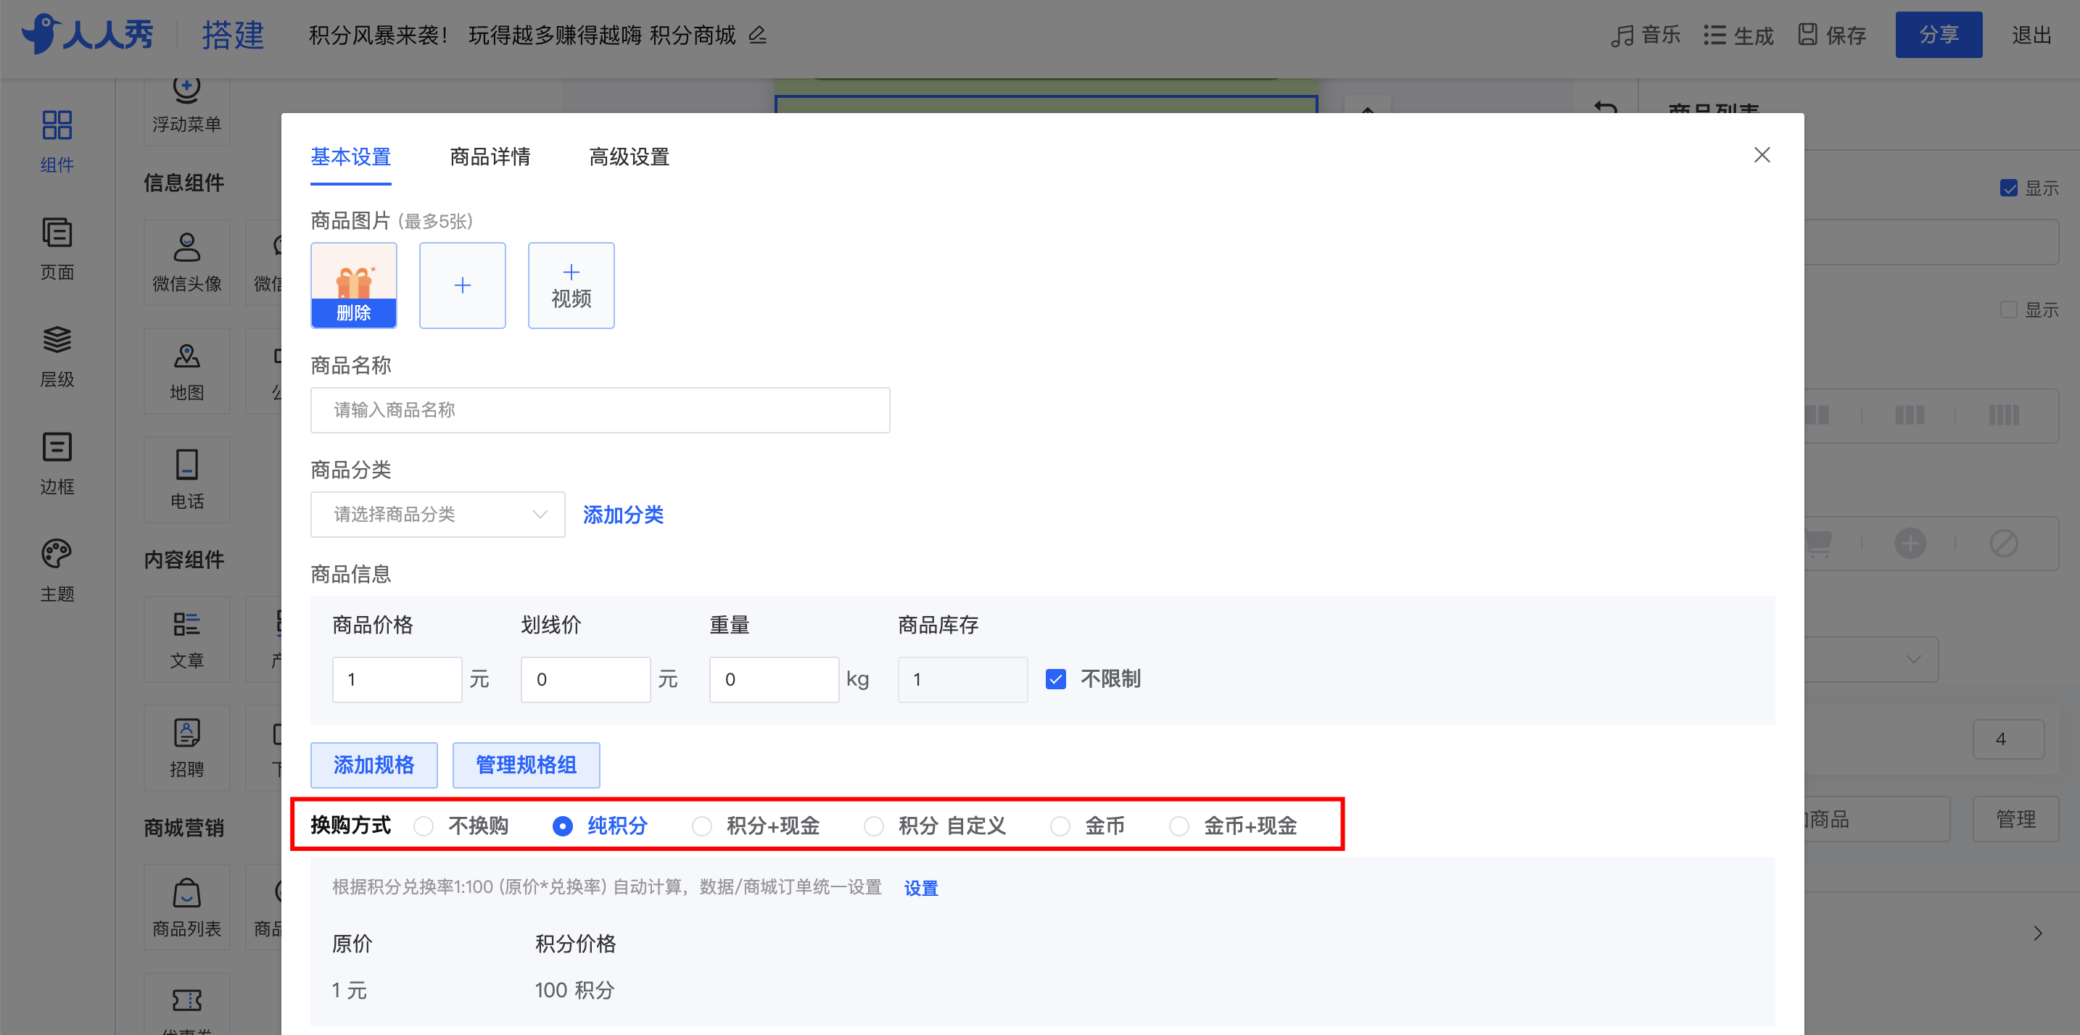2080x1035 pixels.
Task: Click the 人人秀 logo
Action: click(x=87, y=34)
